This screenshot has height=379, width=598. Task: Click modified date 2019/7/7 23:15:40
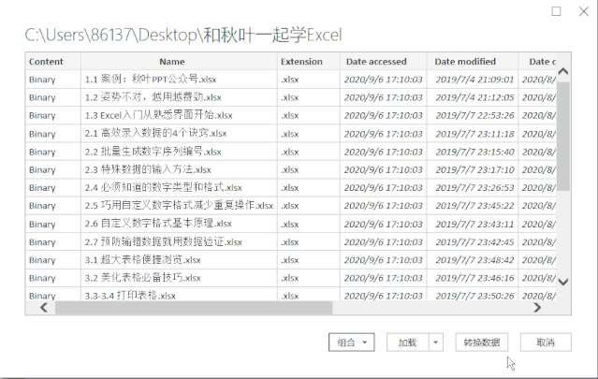(x=474, y=152)
